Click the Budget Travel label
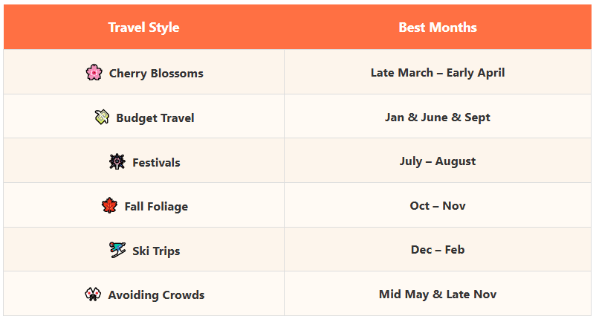Screen dimensions: 596x325 pyautogui.click(x=155, y=118)
